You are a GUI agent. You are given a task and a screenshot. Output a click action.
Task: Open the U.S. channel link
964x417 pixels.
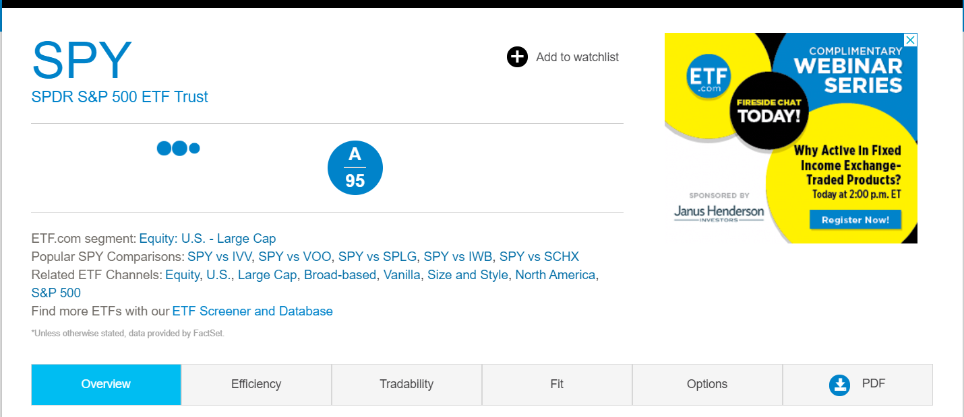click(218, 275)
